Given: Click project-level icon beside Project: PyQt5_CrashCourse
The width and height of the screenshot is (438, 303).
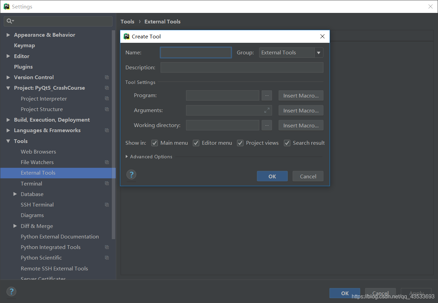Looking at the screenshot, I should pyautogui.click(x=107, y=88).
